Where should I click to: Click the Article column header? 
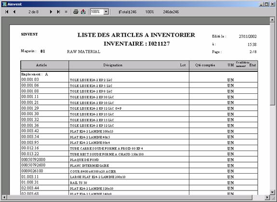(41, 65)
